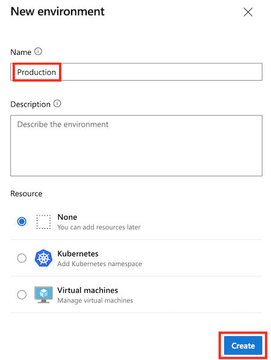Choose the Virtual machines radio button
The width and height of the screenshot is (271, 360).
point(22,294)
